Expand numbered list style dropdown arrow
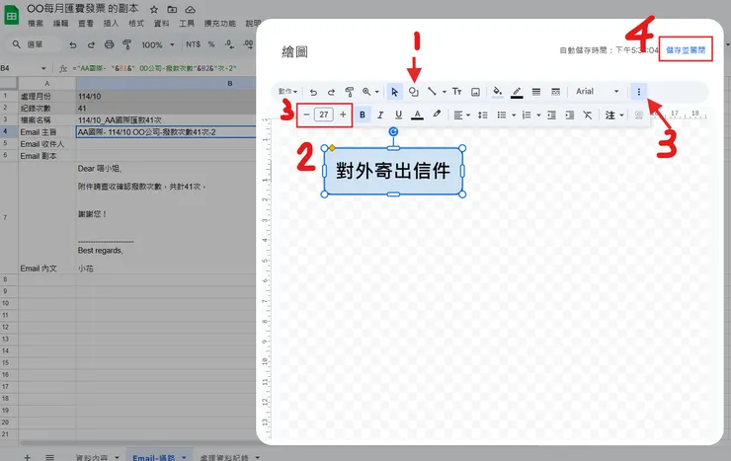 coord(538,115)
